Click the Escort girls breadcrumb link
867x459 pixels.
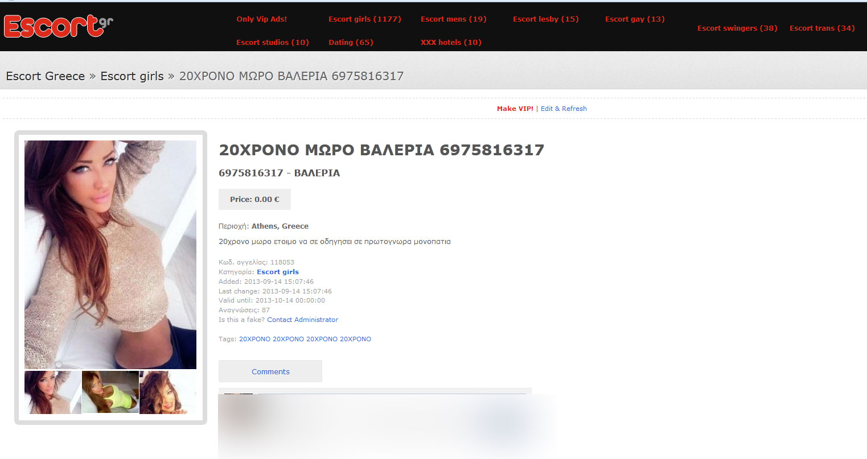[x=132, y=76]
